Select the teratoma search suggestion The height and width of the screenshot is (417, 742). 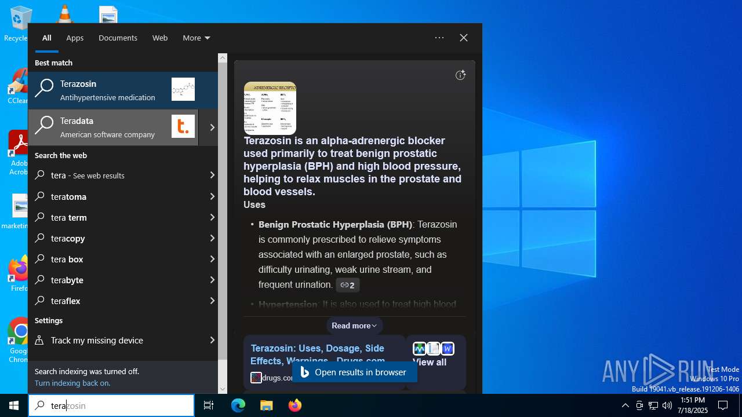117,196
